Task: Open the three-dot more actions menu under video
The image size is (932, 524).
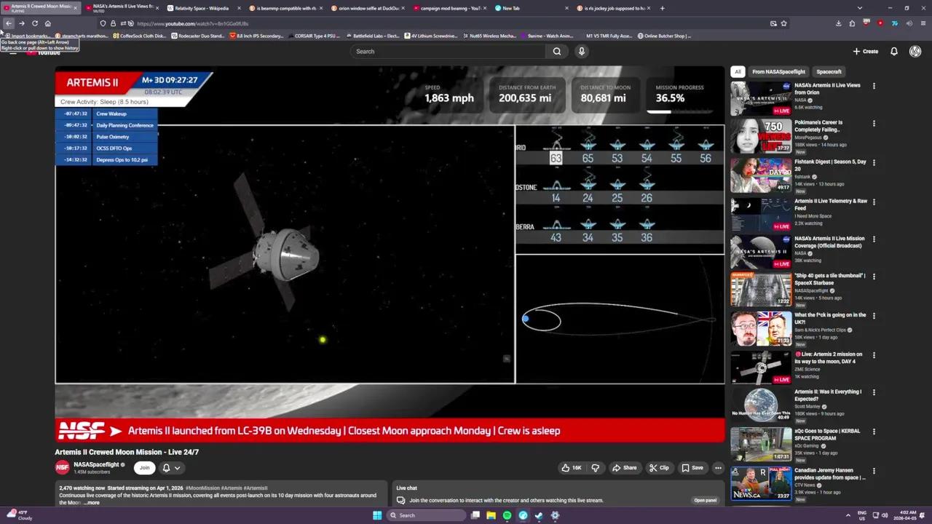Action: tap(718, 468)
